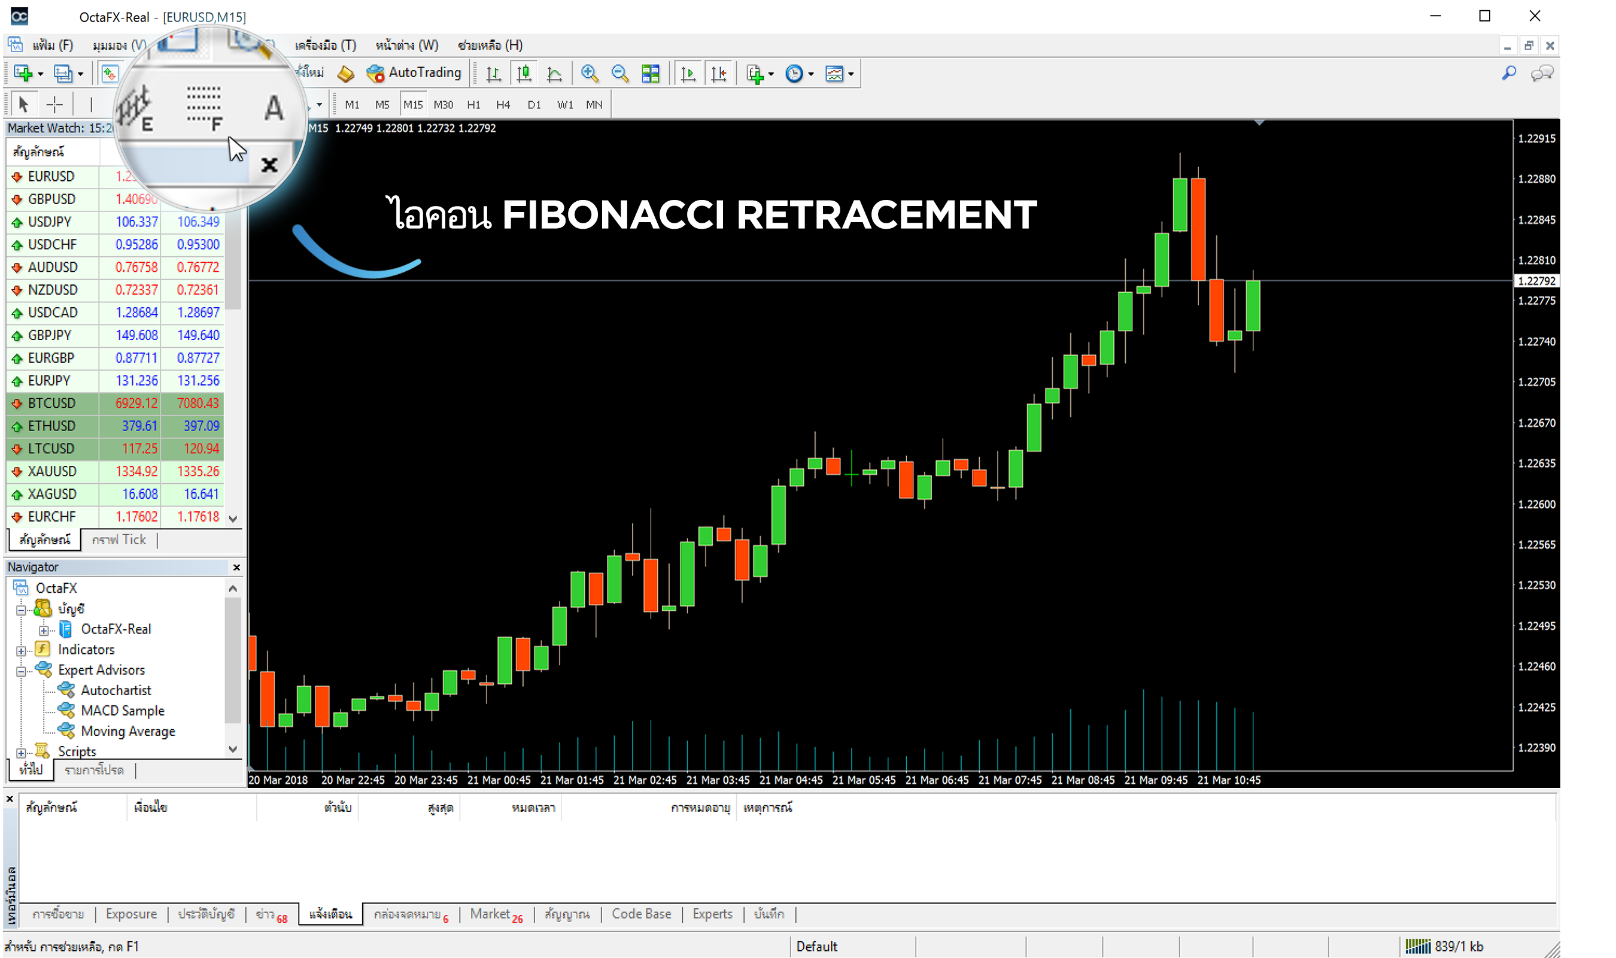Add an indicator via the indicators icon
The height and width of the screenshot is (958, 1616).
click(x=755, y=74)
